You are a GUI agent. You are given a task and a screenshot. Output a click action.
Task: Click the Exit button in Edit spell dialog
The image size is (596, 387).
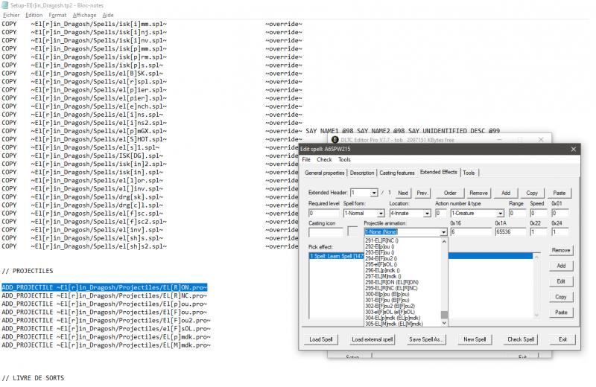tap(562, 339)
